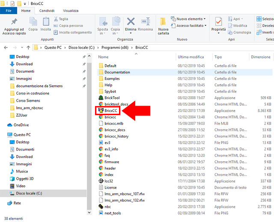Viewport: 274px width, 222px height.
Task: Open the Documentation folder in list
Action: tap(117, 72)
